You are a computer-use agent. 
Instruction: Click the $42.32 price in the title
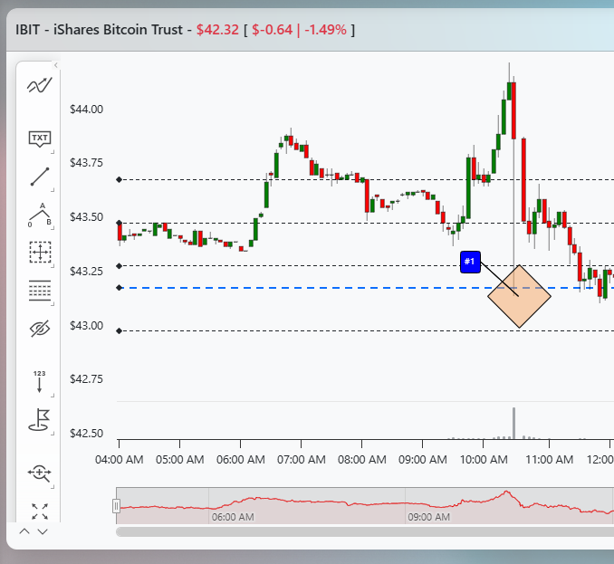[217, 30]
